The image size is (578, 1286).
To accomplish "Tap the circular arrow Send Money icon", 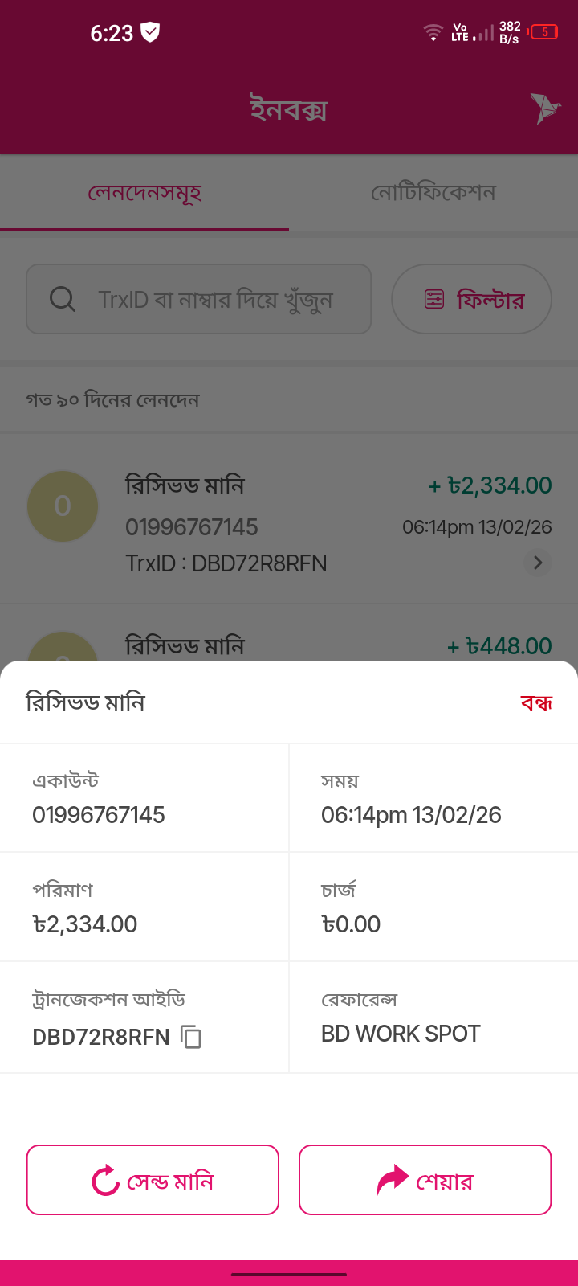I will tap(105, 1181).
